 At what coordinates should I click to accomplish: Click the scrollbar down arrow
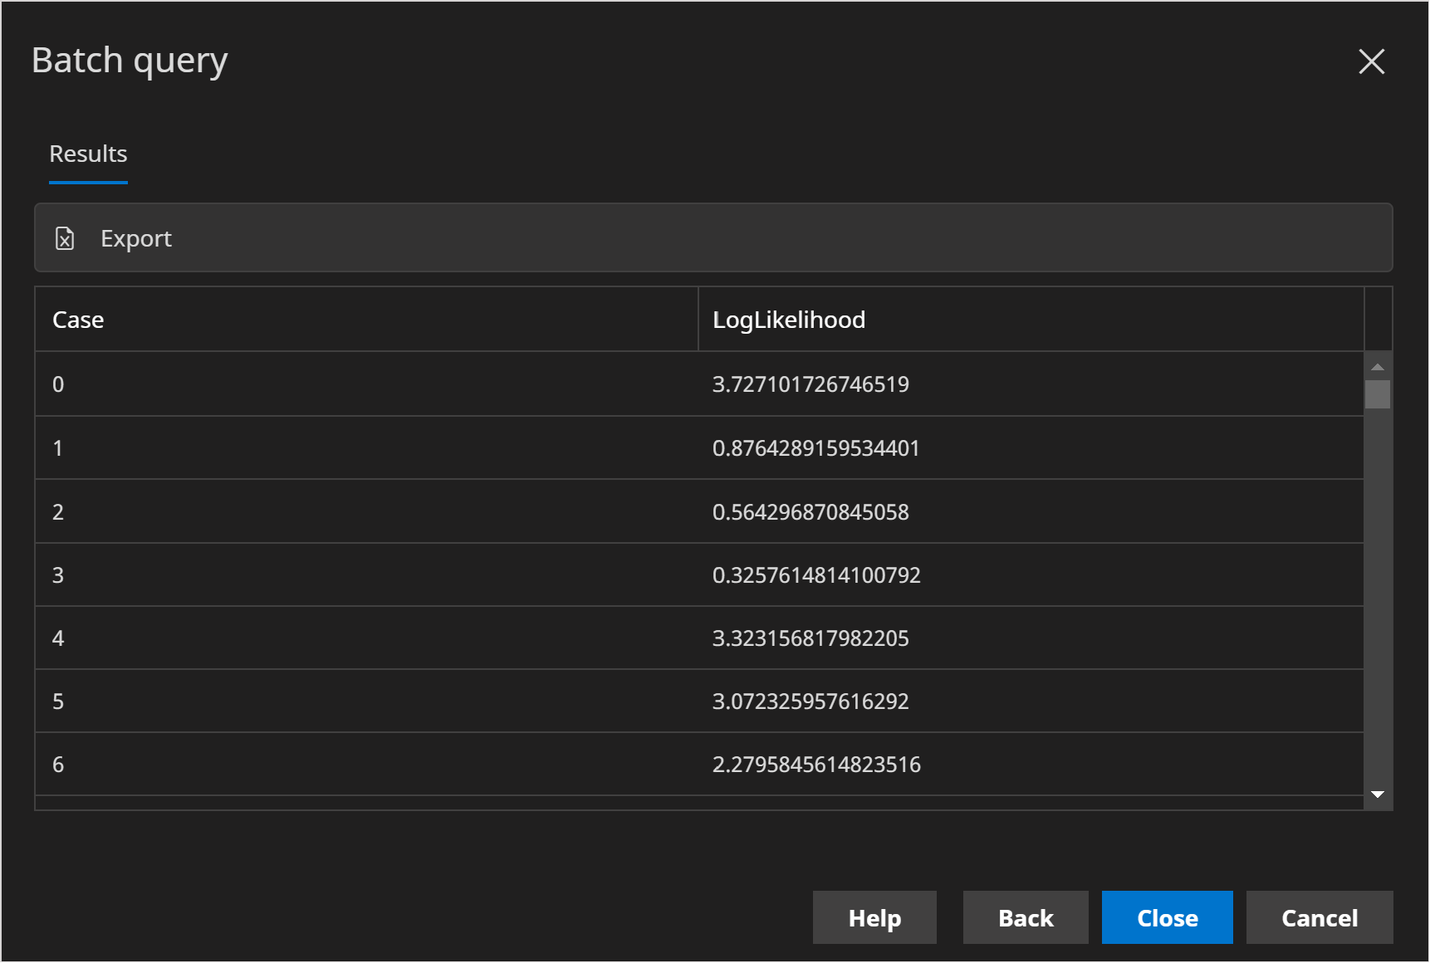click(1378, 794)
